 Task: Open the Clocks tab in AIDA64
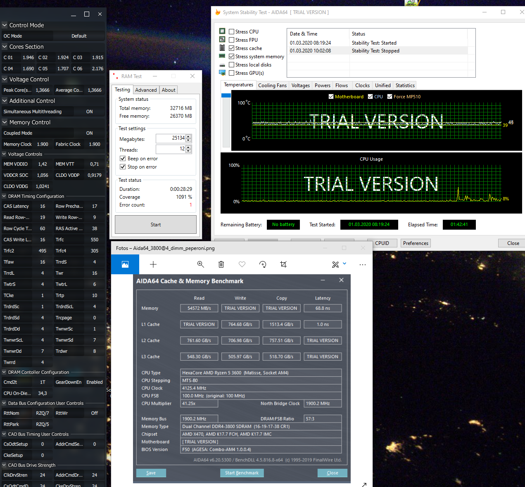[362, 86]
